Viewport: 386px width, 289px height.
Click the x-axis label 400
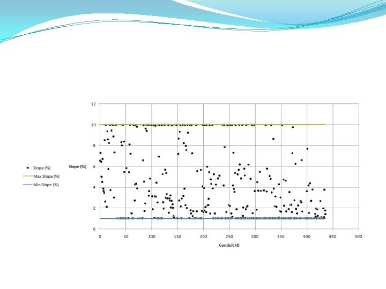[307, 237]
